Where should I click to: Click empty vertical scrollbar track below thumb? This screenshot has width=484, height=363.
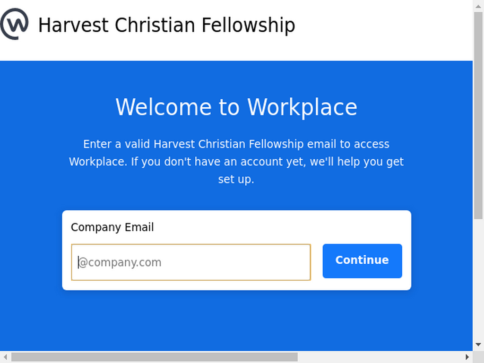coord(478,279)
